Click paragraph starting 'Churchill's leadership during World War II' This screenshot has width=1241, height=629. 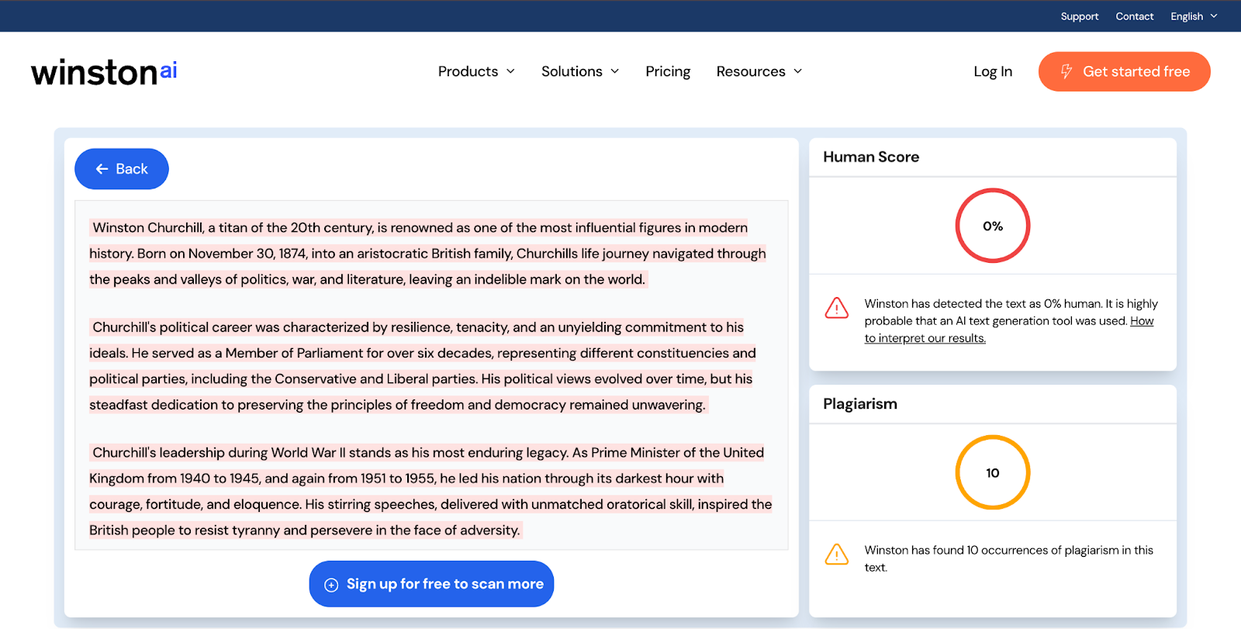click(x=430, y=492)
